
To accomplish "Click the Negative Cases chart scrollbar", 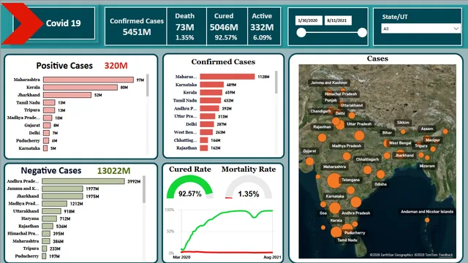I will pos(144,190).
